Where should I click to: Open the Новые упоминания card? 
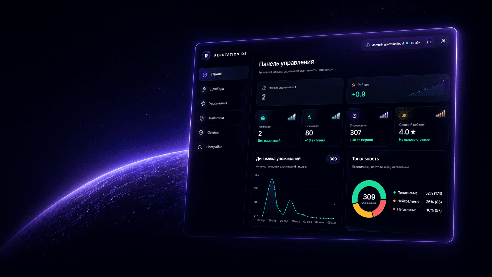300,92
